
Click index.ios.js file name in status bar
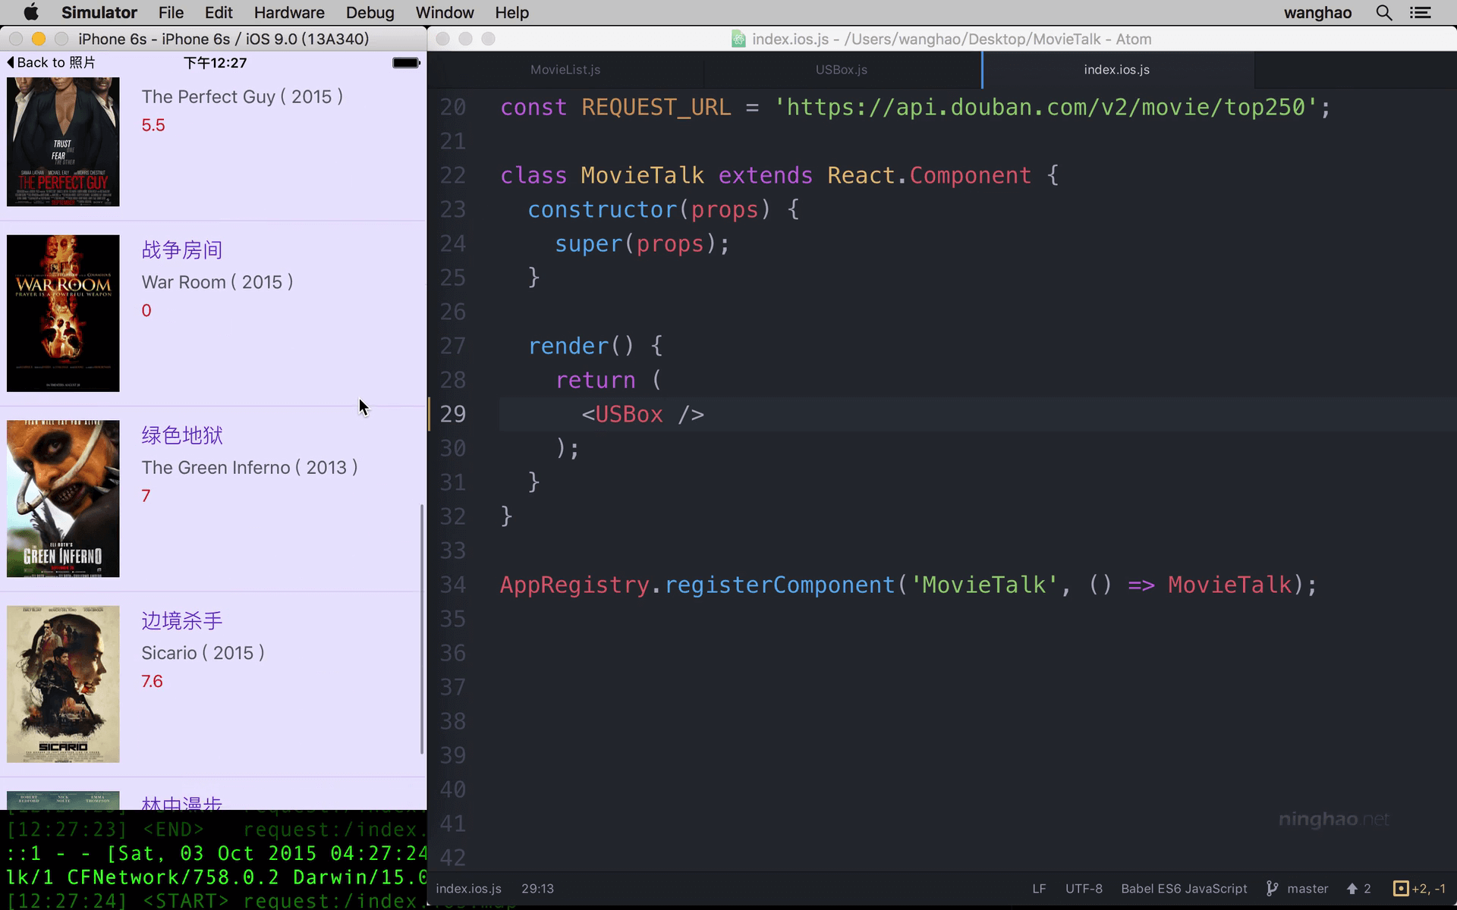(468, 889)
